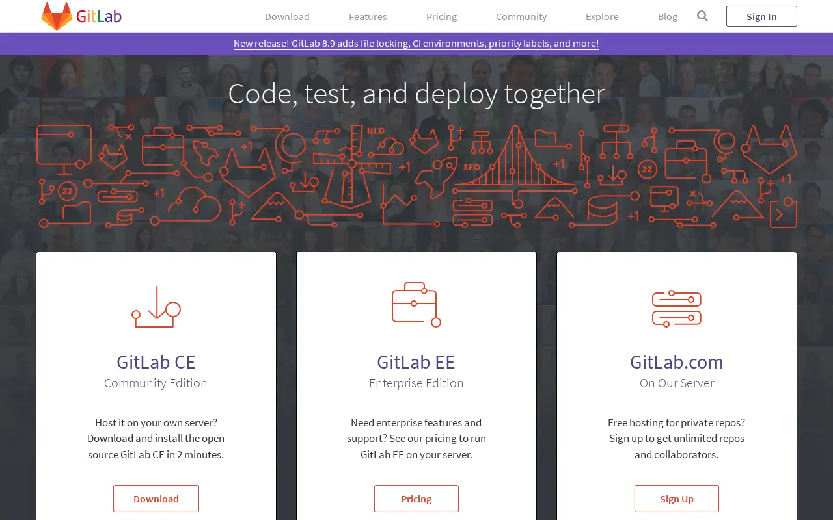833x520 pixels.
Task: Click the 'Need enterprise features and support?' description
Action: (416, 439)
